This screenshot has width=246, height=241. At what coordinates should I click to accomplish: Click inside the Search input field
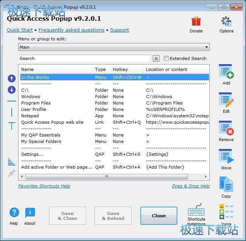[84, 58]
